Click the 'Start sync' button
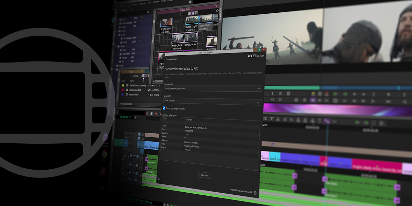412x206 pixels. (x=205, y=175)
